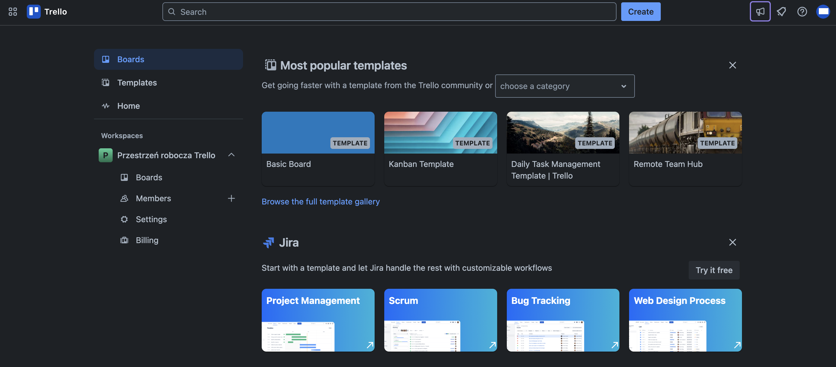Open notifications bell icon
This screenshot has width=836, height=367.
[x=781, y=12]
